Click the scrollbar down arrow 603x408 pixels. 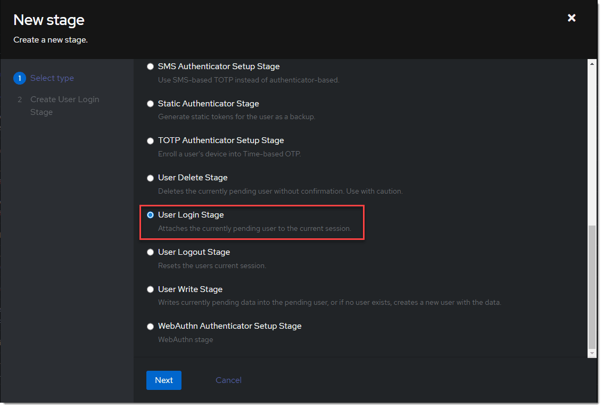pyautogui.click(x=592, y=353)
